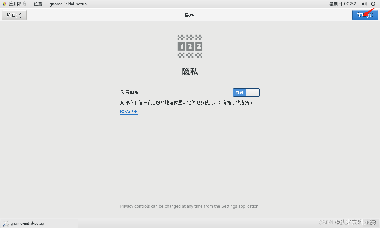
Task: Open the gnome-initial-setup app menu in top bar
Action: pyautogui.click(x=68, y=4)
